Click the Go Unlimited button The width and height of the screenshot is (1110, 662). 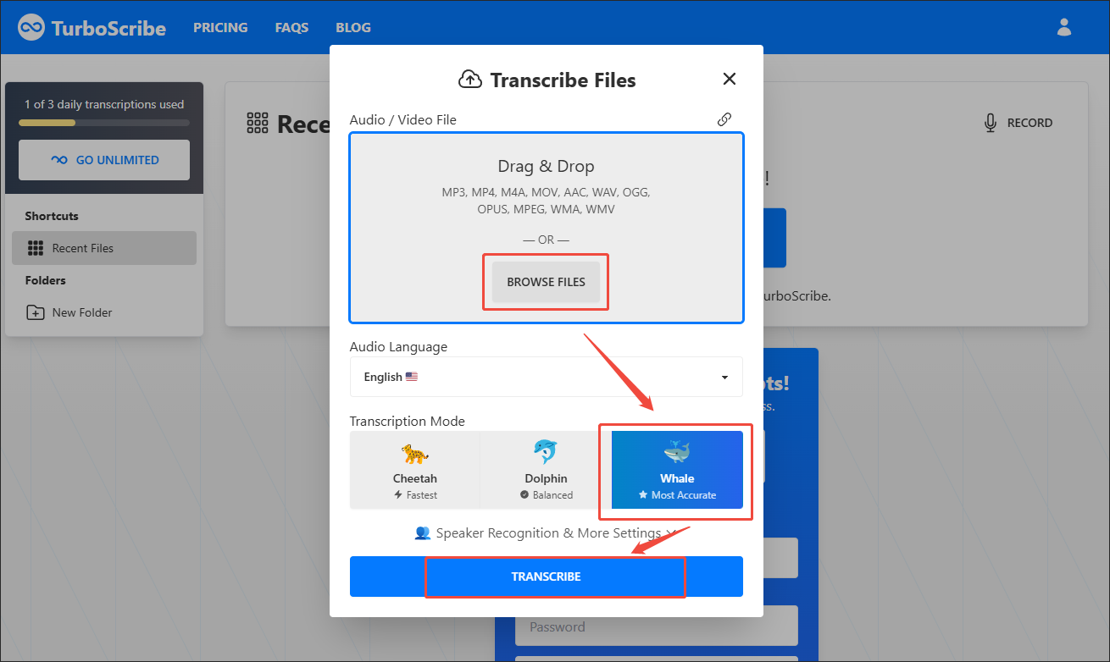(x=104, y=160)
